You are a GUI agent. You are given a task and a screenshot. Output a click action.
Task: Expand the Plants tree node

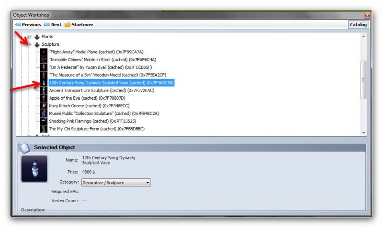coord(29,37)
